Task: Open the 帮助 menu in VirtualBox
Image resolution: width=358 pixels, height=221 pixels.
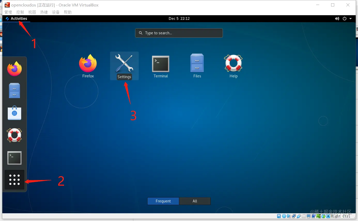Action: [68, 12]
